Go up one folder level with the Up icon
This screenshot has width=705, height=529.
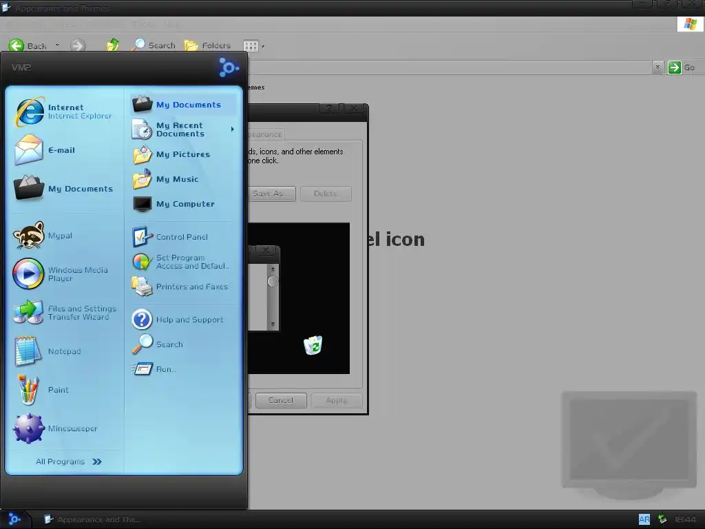pyautogui.click(x=113, y=45)
